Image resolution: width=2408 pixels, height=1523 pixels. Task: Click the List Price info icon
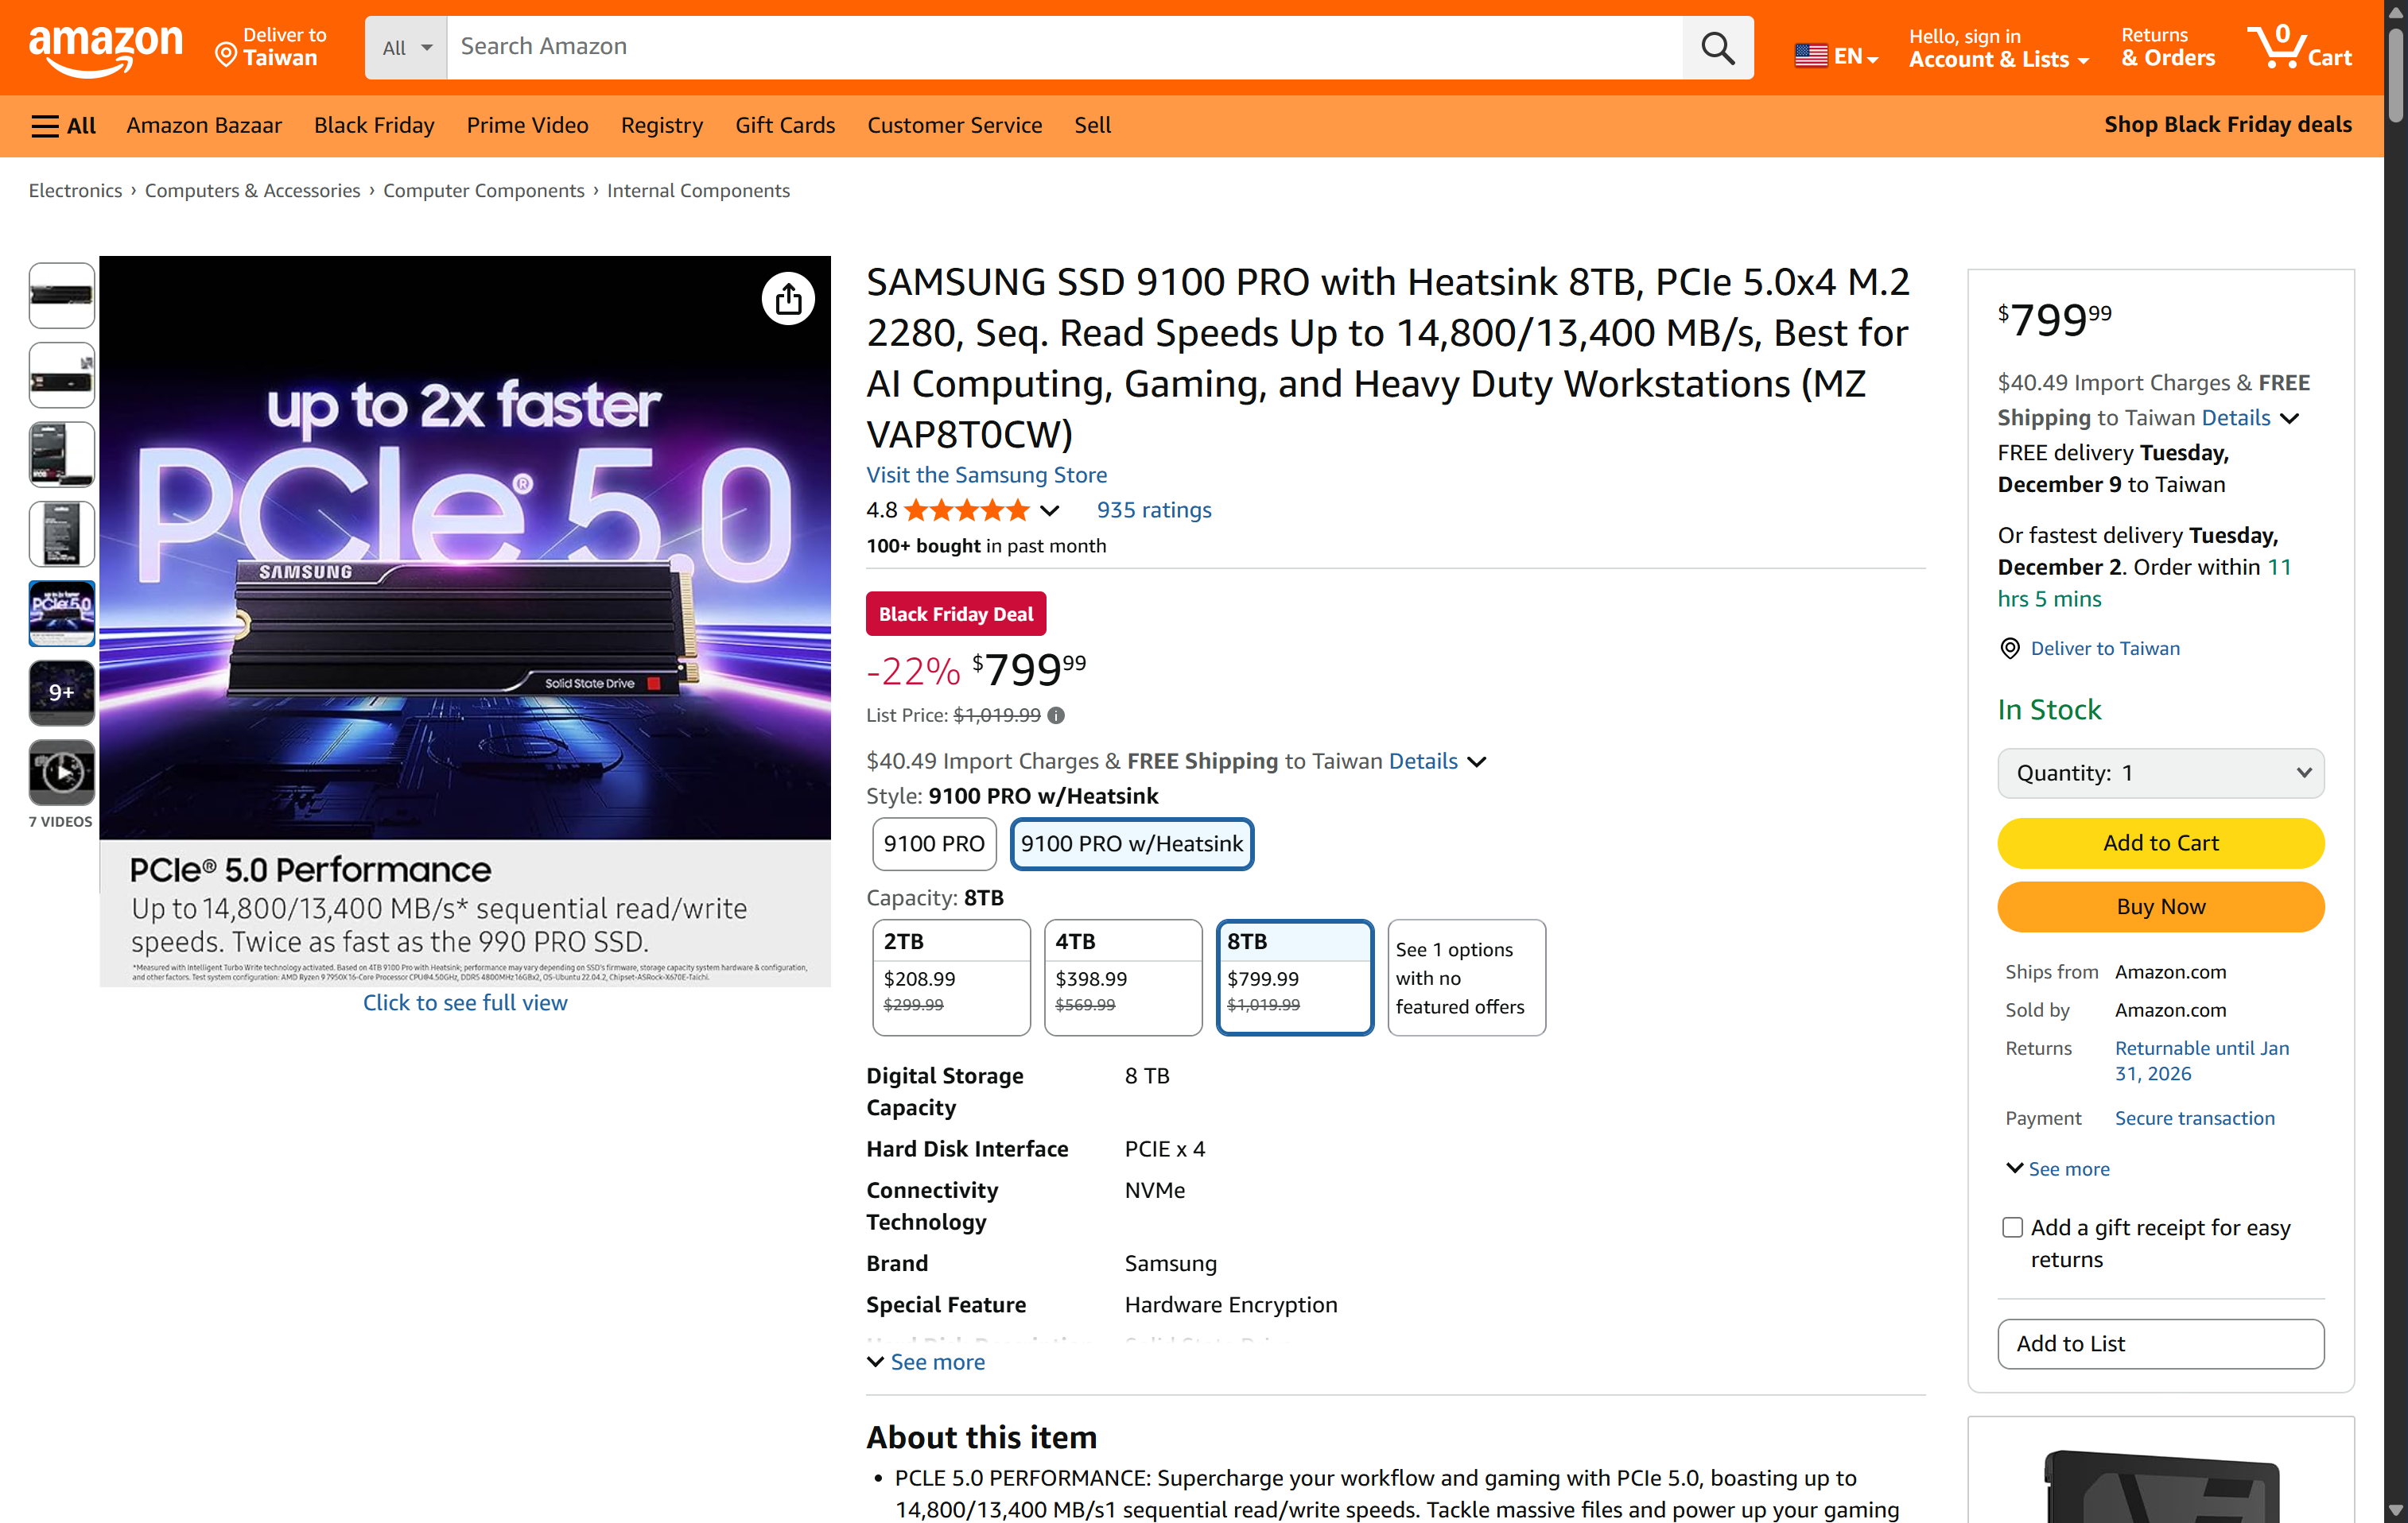(1056, 715)
